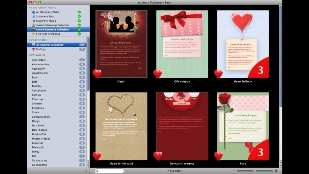Click the Season's Greetings tree icon

pos(33,25)
